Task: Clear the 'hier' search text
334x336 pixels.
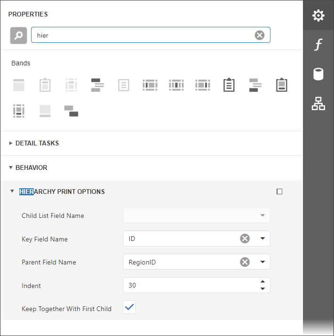Action: click(259, 35)
